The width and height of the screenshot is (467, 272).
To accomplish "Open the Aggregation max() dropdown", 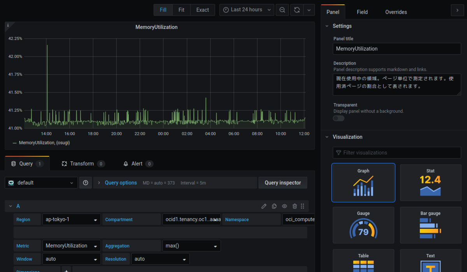I will (191, 246).
